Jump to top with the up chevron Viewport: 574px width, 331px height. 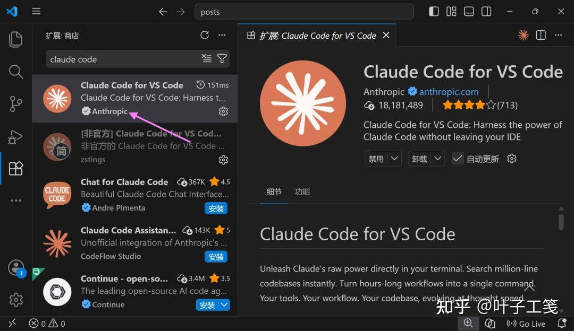[529, 288]
